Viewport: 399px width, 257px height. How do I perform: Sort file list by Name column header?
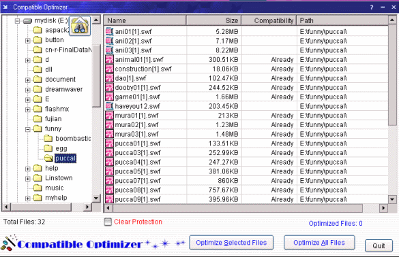click(145, 20)
